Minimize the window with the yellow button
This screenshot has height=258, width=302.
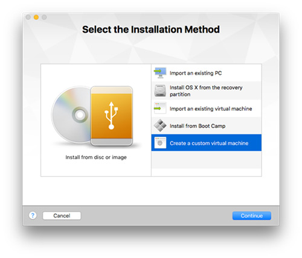(36, 17)
